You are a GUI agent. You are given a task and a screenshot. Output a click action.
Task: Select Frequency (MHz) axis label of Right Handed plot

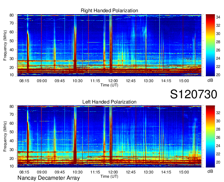[x=5, y=45]
